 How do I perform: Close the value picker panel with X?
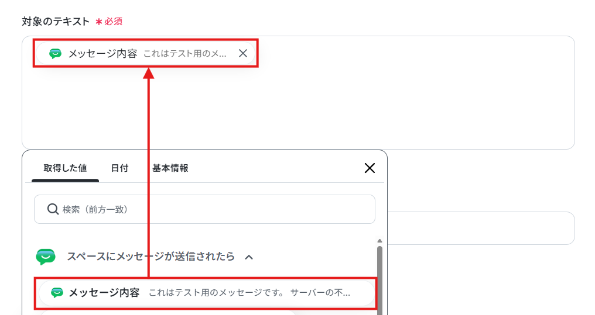tap(370, 168)
